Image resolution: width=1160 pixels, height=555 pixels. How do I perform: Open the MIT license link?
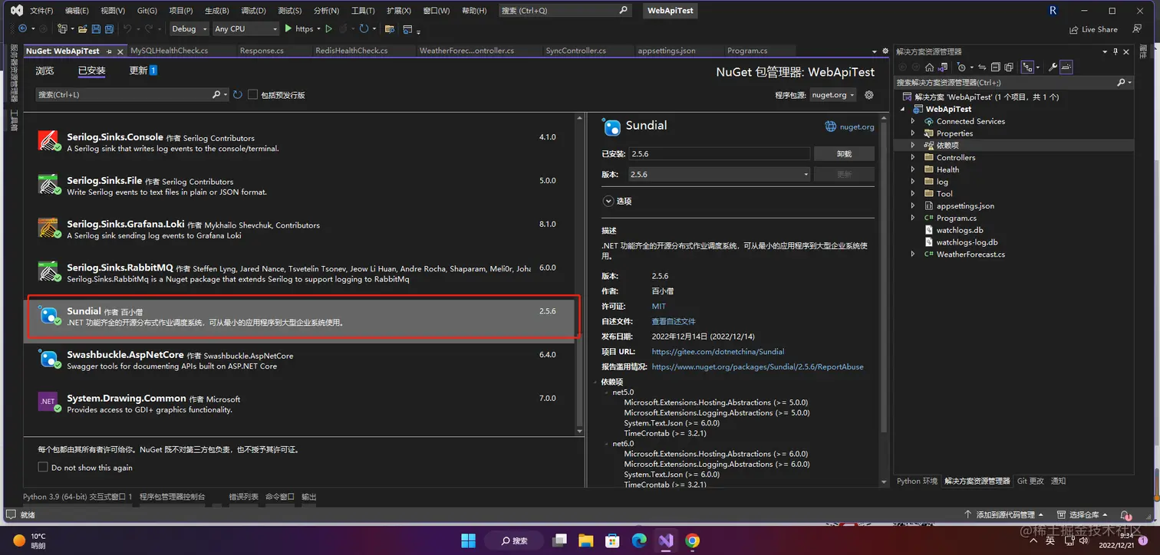(659, 306)
